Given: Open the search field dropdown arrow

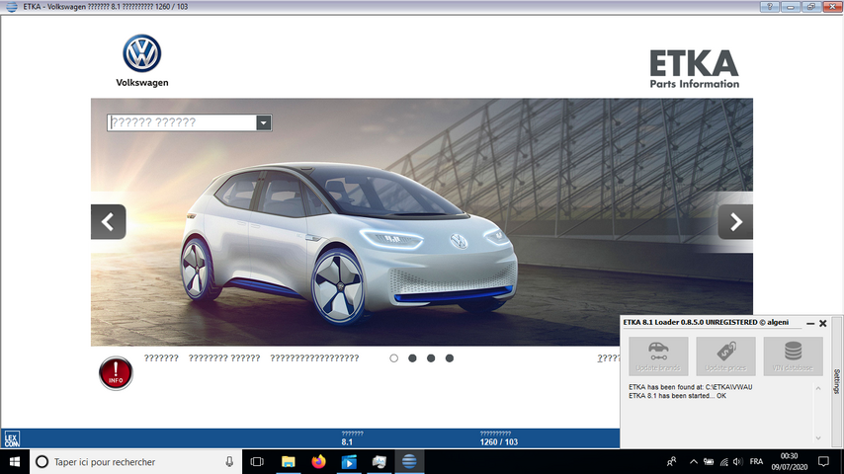Looking at the screenshot, I should (x=263, y=122).
